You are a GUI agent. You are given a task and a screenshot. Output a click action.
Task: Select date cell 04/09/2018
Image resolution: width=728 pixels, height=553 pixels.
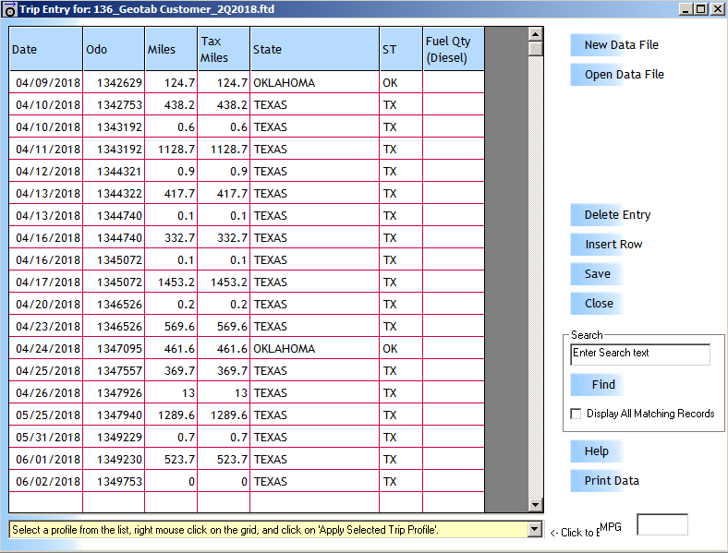(46, 82)
